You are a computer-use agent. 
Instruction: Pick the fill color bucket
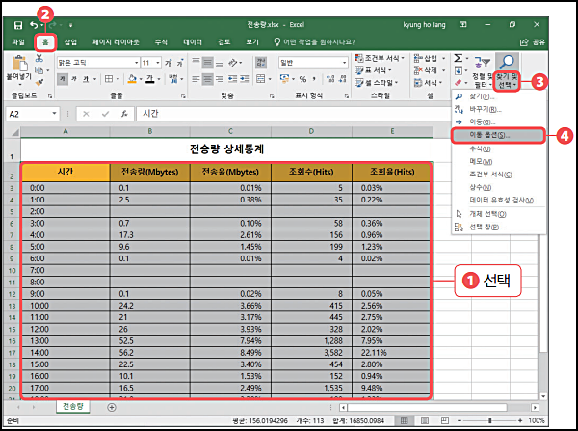click(x=132, y=79)
